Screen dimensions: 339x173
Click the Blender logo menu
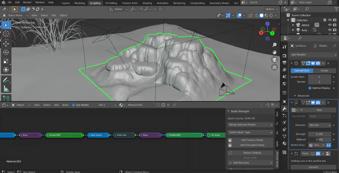[4, 3]
